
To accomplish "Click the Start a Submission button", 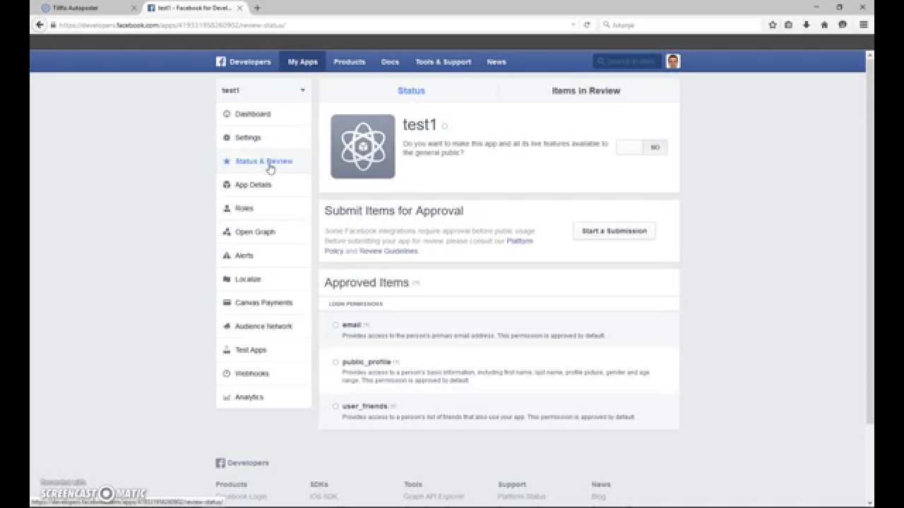I will coord(614,231).
